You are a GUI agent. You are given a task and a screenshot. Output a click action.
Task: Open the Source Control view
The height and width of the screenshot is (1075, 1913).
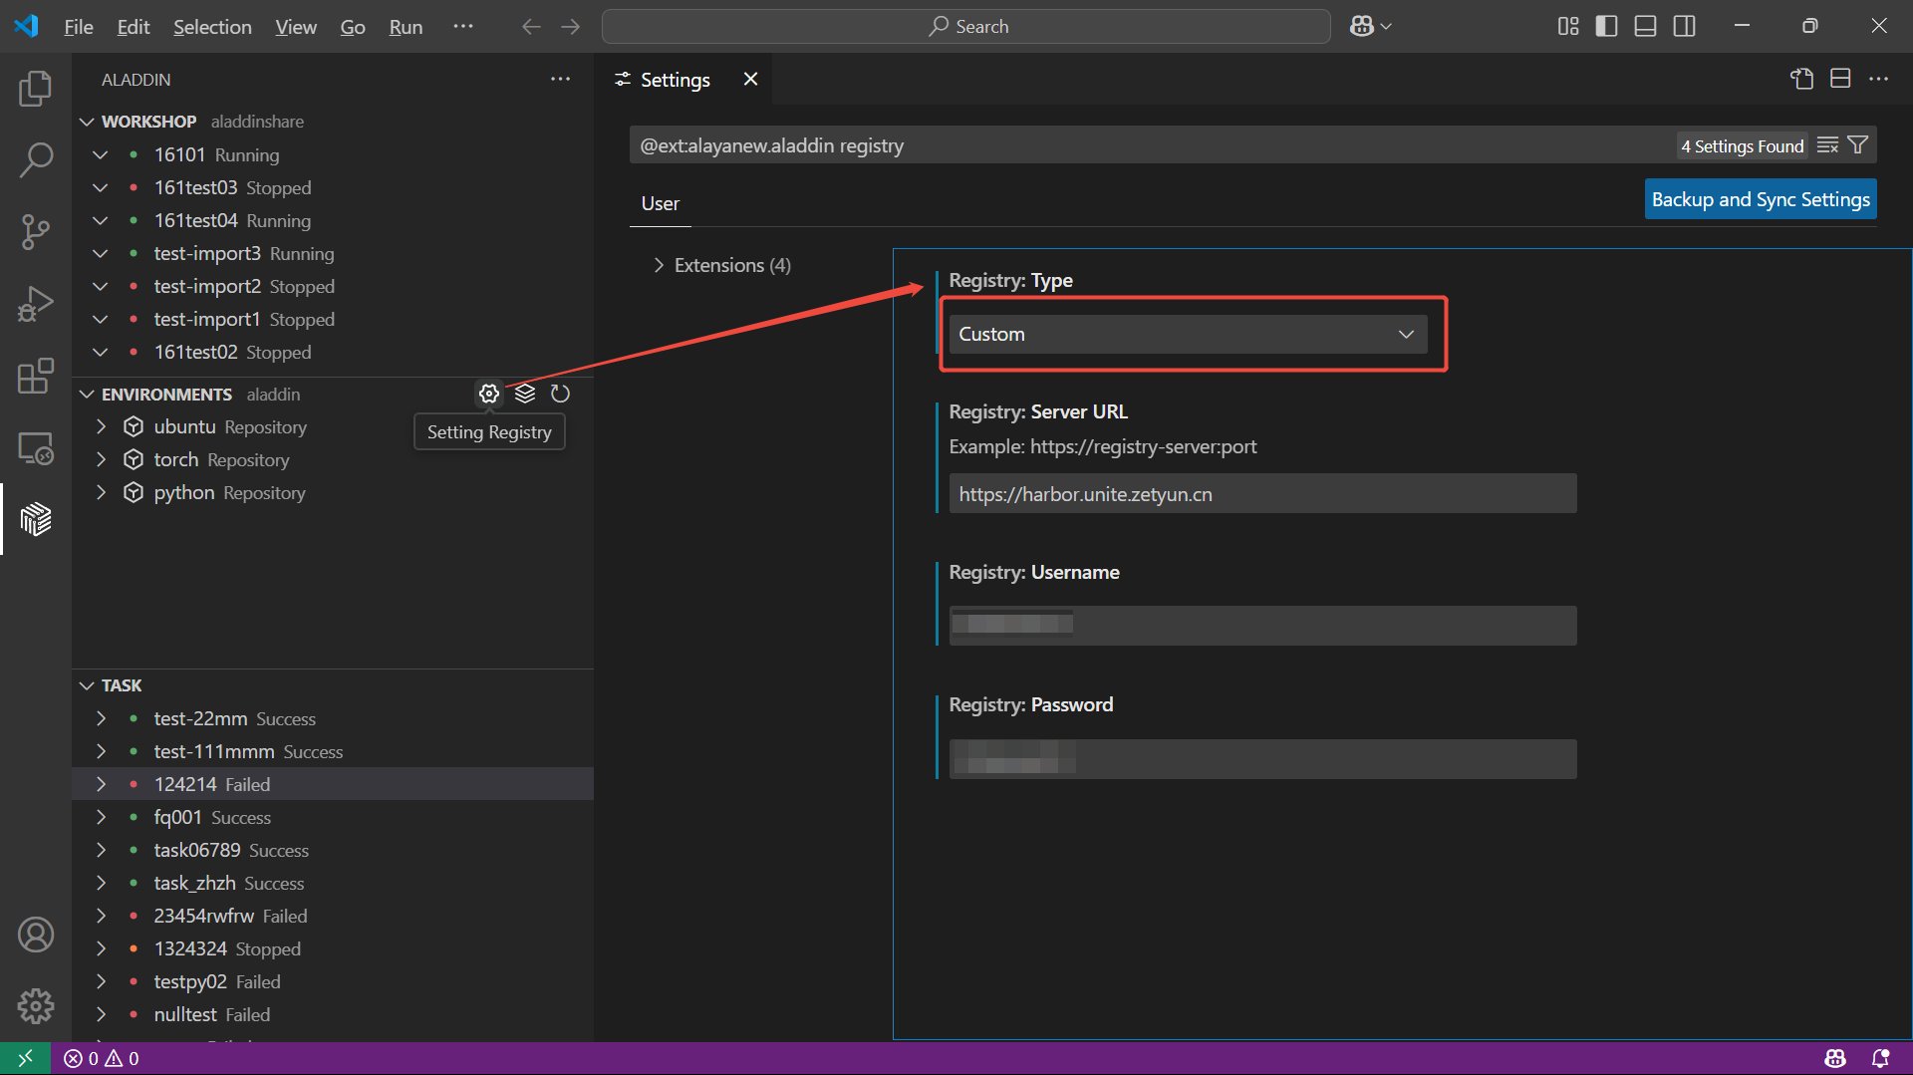coord(36,231)
